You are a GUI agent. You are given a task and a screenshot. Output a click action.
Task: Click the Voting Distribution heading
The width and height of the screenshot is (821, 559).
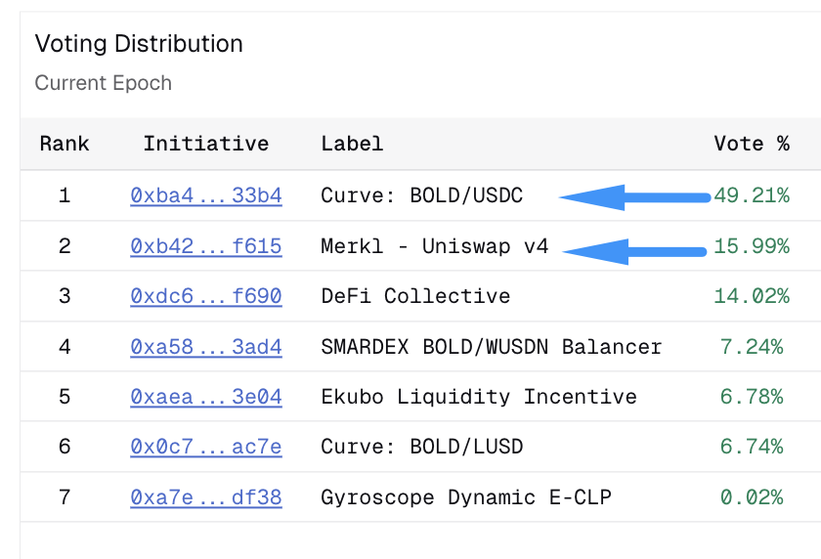click(139, 44)
